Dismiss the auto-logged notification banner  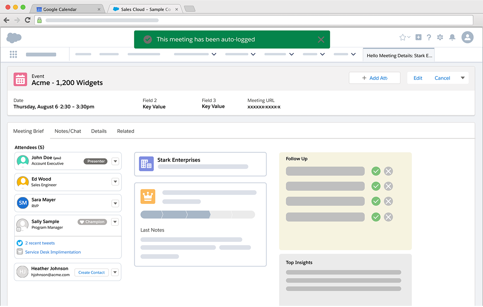[x=321, y=40]
